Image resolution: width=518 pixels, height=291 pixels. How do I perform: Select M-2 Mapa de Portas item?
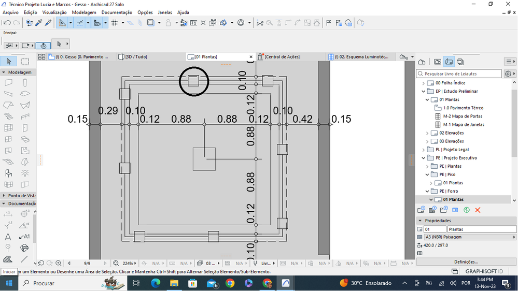(x=463, y=117)
